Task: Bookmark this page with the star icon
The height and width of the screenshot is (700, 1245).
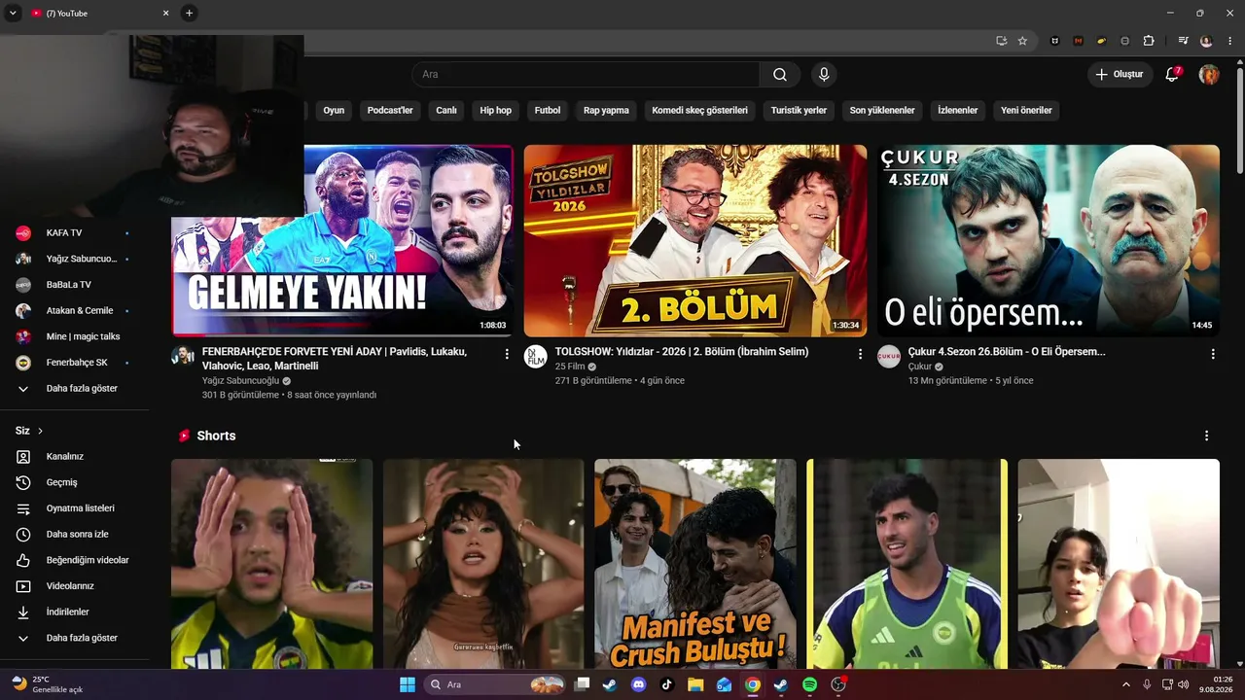Action: [1022, 41]
